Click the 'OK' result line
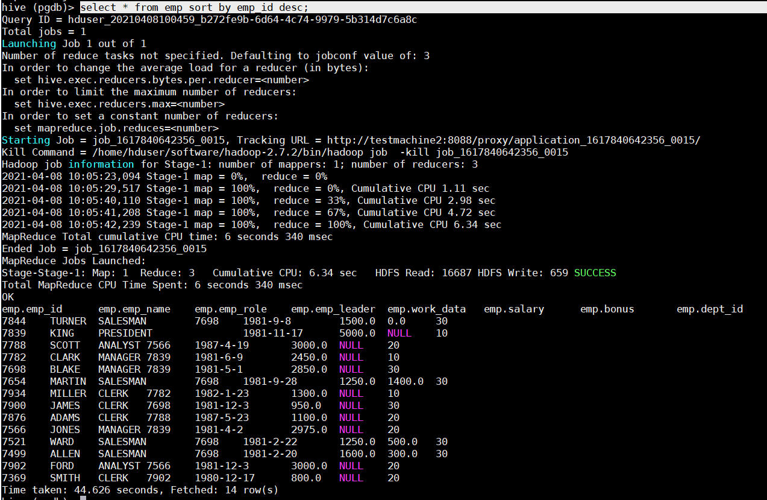This screenshot has height=500, width=767. [8, 297]
